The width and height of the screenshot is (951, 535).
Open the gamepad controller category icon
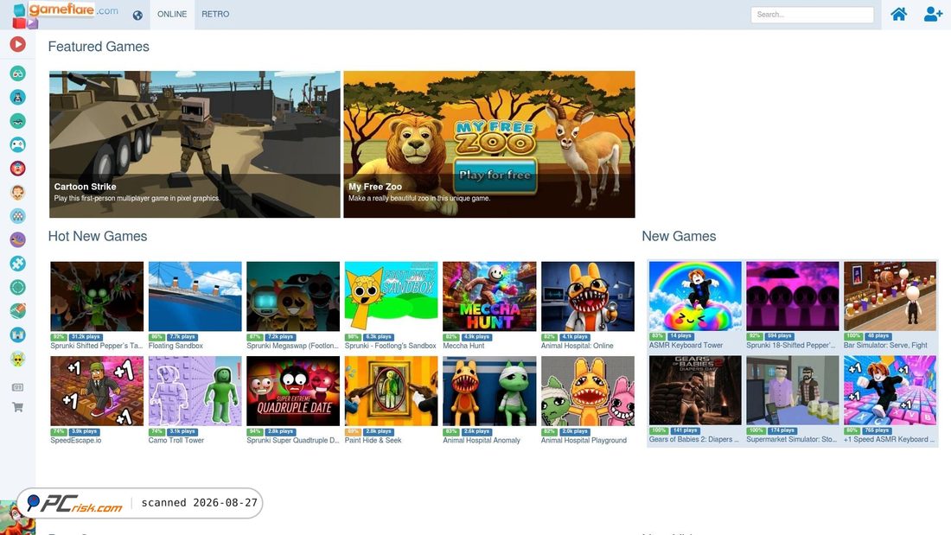click(17, 144)
